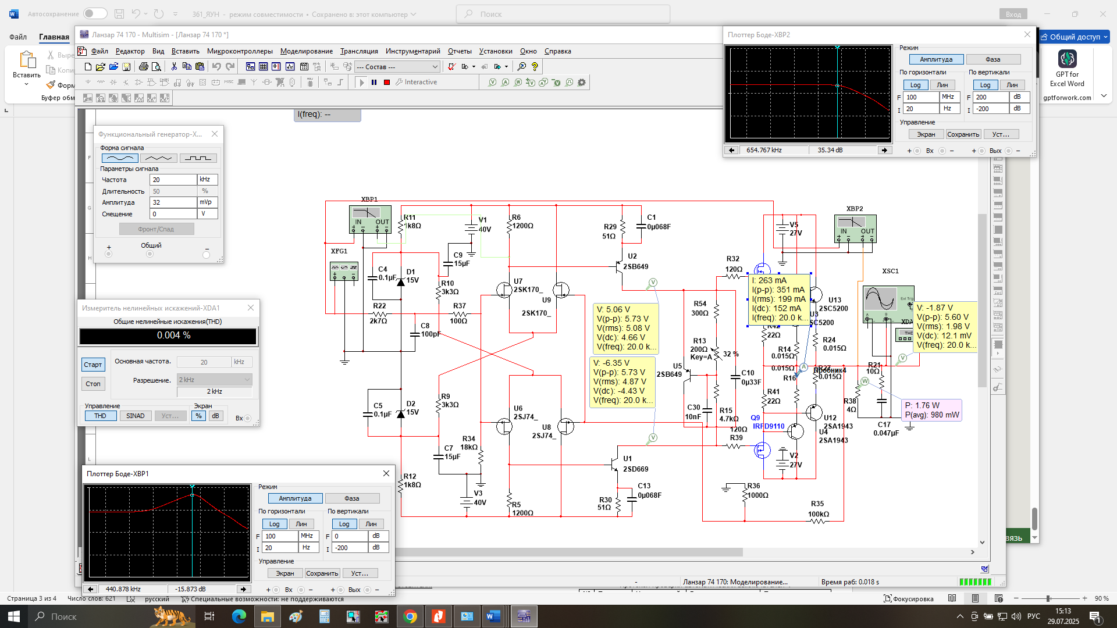Switch Bode XBP1 to Phase (Фаза) mode
1117x628 pixels.
(352, 498)
